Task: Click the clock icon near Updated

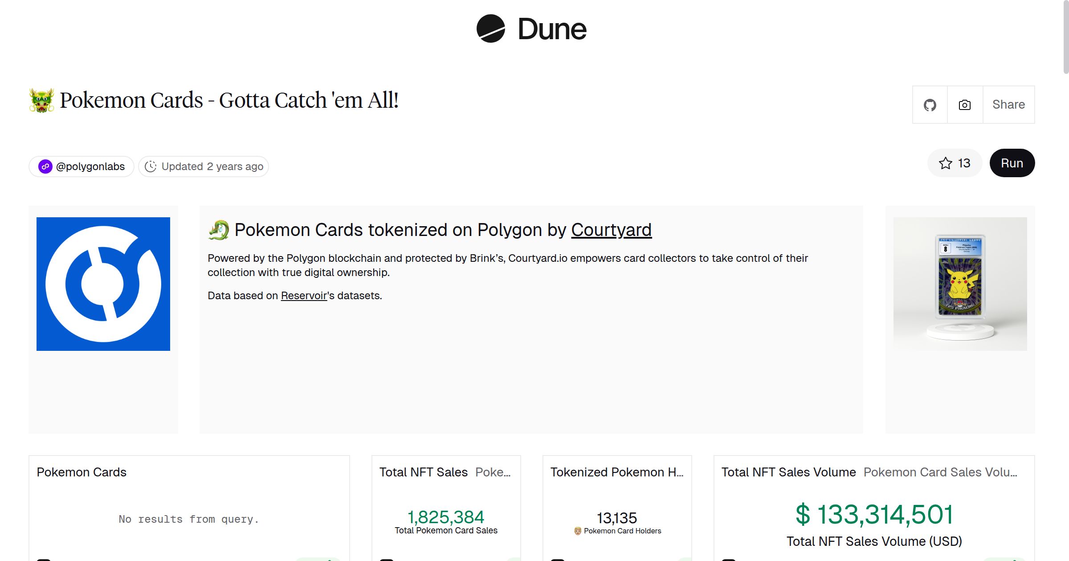Action: 151,167
